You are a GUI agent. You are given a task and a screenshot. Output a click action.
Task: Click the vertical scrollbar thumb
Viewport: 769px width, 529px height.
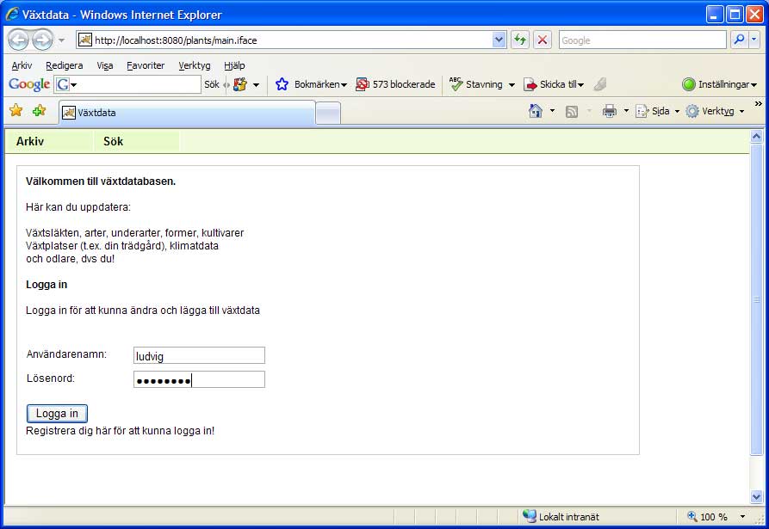point(756,299)
